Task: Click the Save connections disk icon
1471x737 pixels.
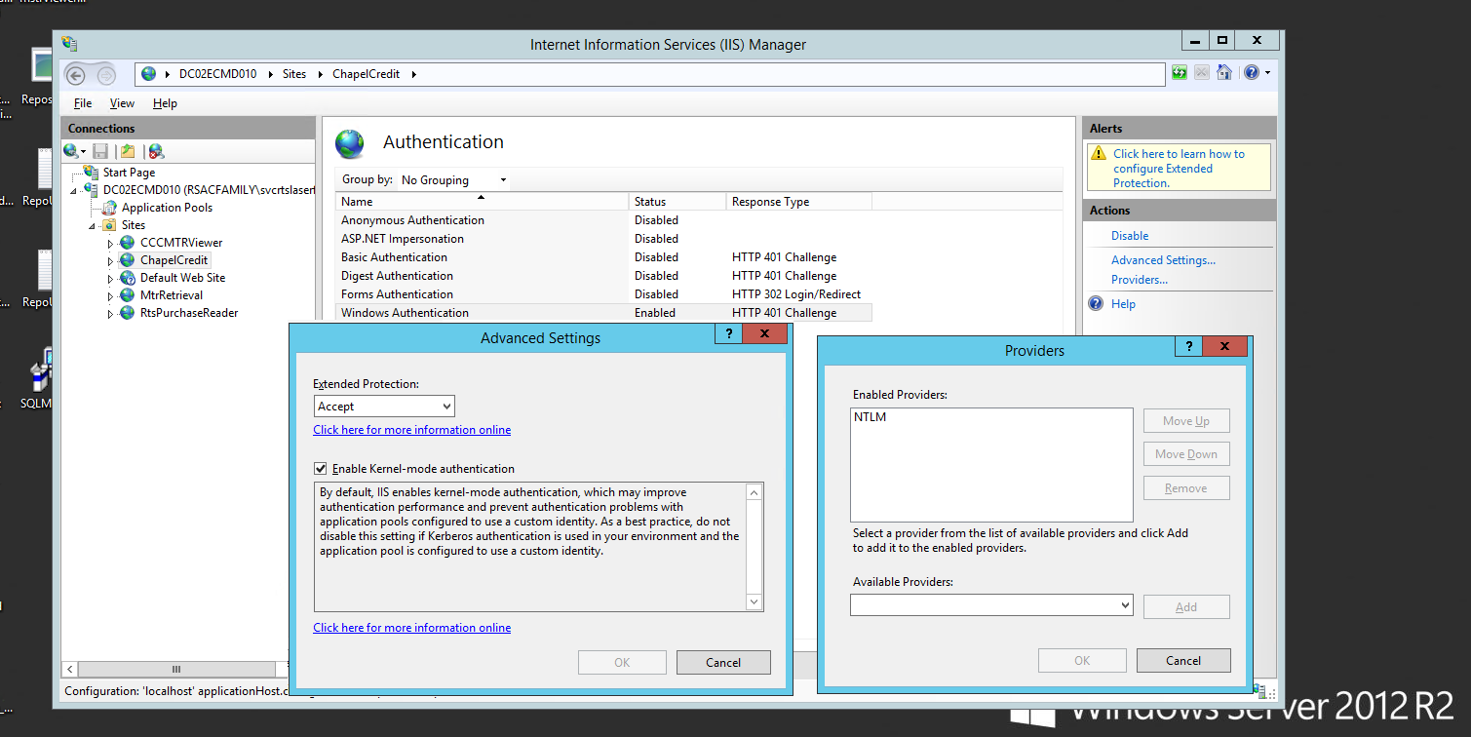Action: point(100,151)
